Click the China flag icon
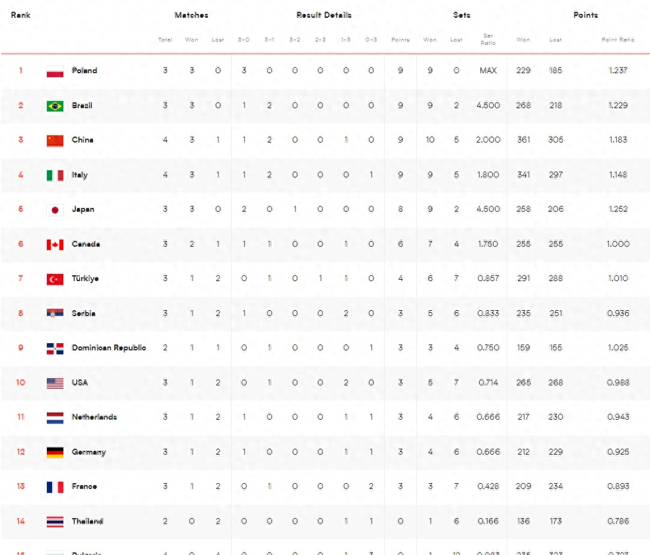This screenshot has width=650, height=555. [x=55, y=141]
